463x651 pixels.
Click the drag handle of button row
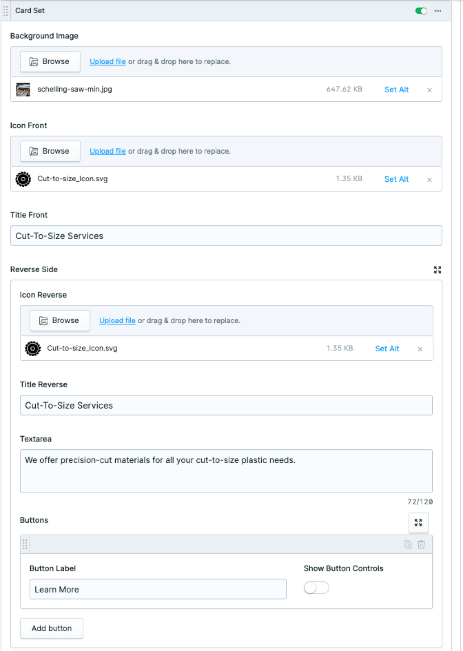click(x=25, y=545)
